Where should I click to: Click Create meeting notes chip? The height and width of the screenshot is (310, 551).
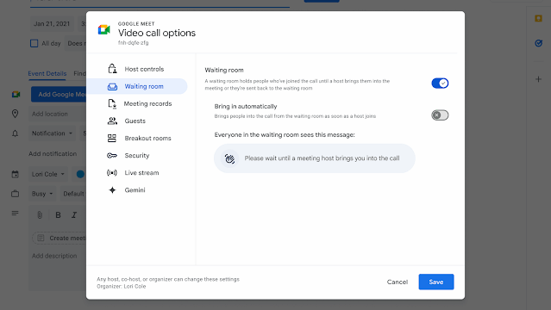coord(59,238)
